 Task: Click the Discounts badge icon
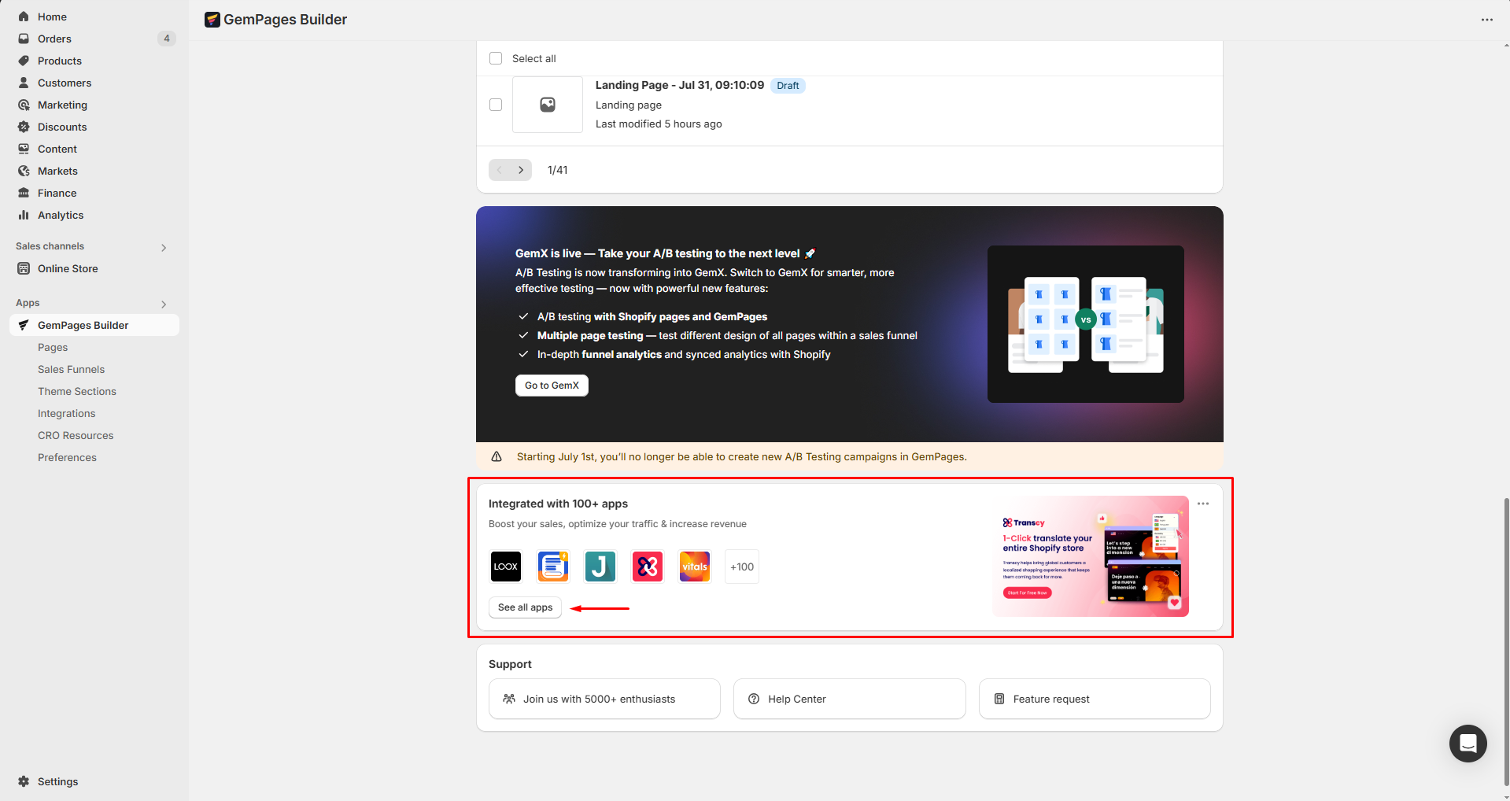(x=24, y=127)
